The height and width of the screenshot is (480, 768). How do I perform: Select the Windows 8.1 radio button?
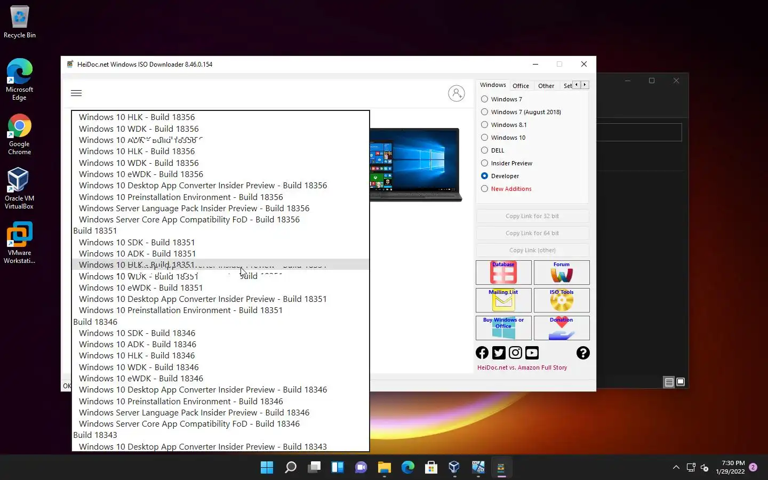(x=484, y=125)
